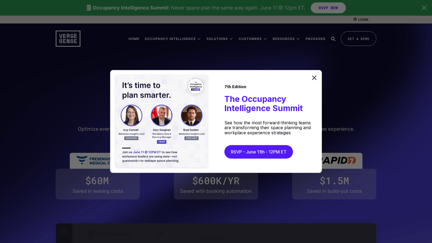This screenshot has width=432, height=243.
Task: Click the $600K/YR booking automation card
Action: 216,184
